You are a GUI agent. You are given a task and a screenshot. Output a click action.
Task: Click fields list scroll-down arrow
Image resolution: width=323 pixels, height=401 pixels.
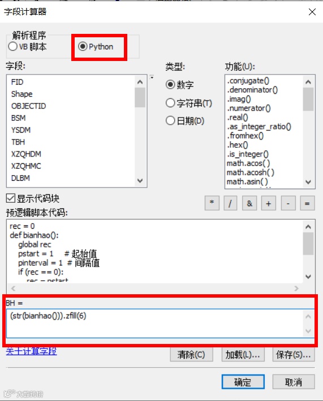click(x=140, y=181)
